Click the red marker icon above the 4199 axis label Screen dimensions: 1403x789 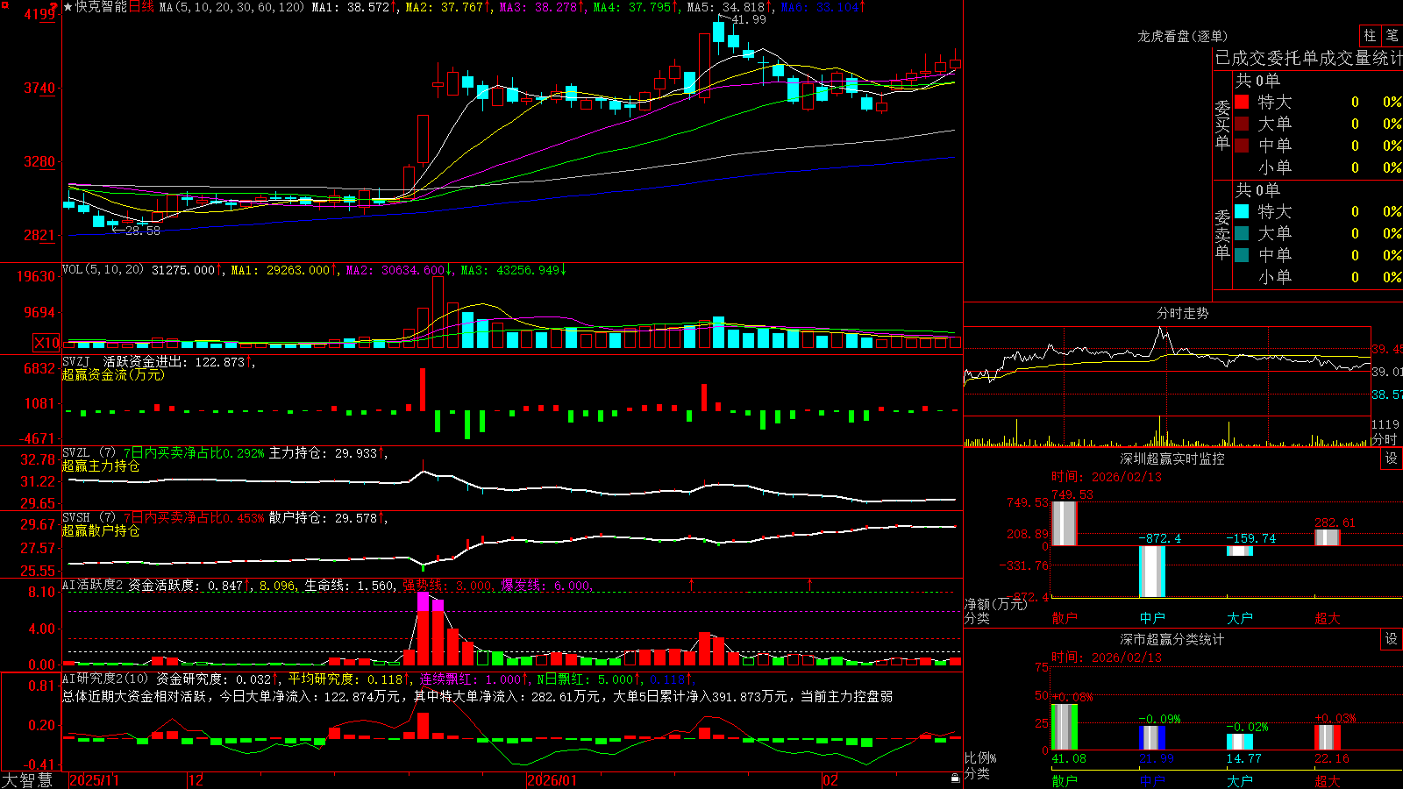coord(54,6)
